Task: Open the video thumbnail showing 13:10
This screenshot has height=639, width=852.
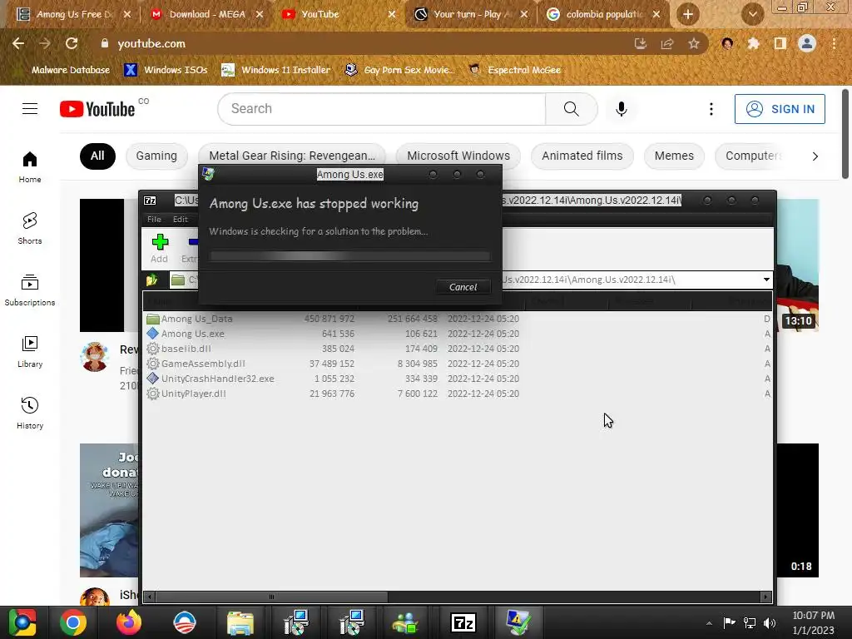Action: tap(797, 265)
